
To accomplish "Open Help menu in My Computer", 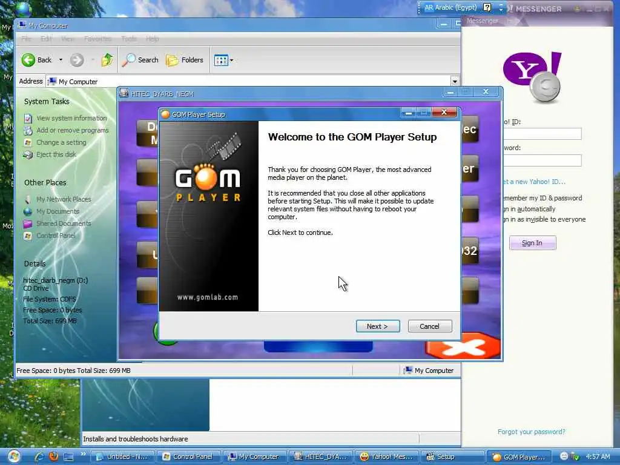I will (152, 39).
